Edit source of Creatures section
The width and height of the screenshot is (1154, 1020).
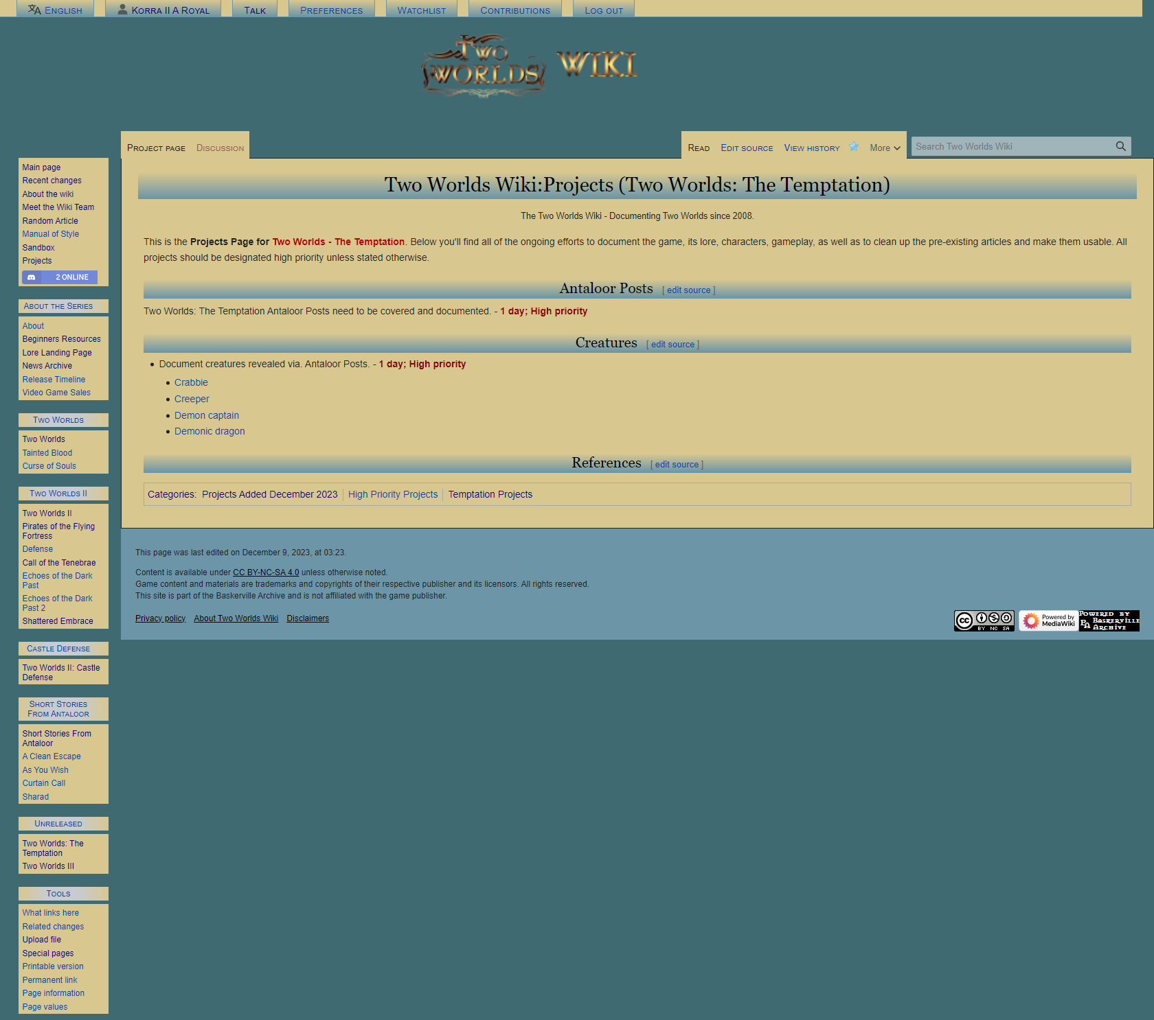pos(672,345)
